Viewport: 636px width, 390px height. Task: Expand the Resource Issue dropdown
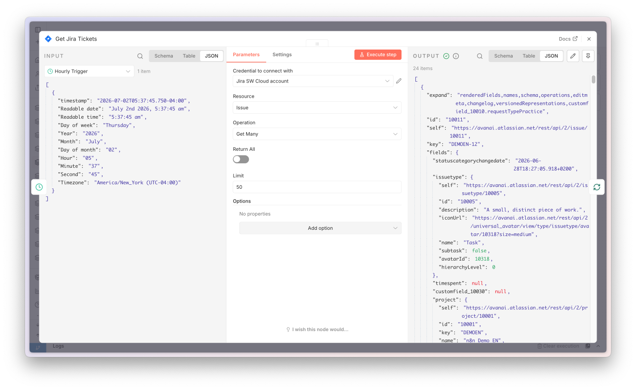point(317,108)
